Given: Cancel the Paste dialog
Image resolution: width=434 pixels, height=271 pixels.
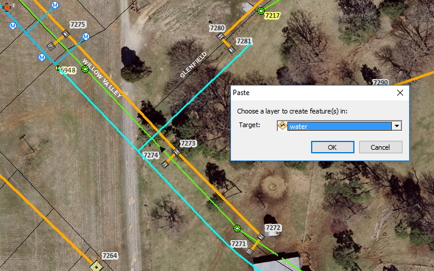Looking at the screenshot, I should click(x=381, y=147).
